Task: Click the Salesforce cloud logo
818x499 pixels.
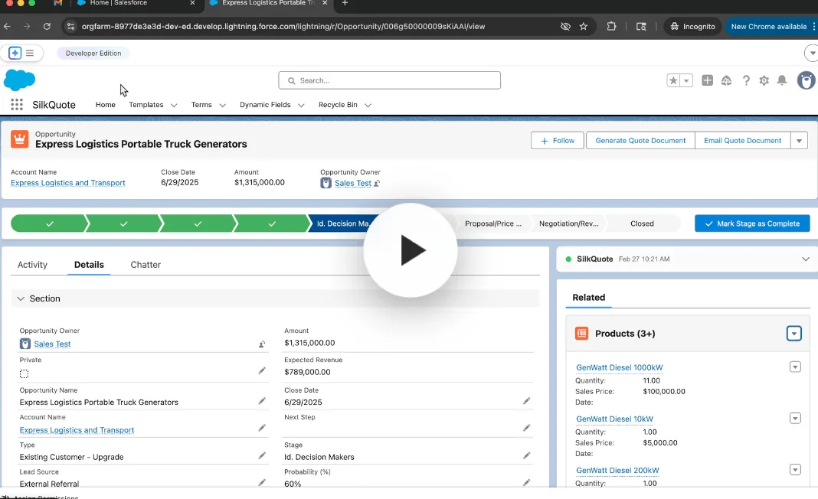Action: coord(19,80)
